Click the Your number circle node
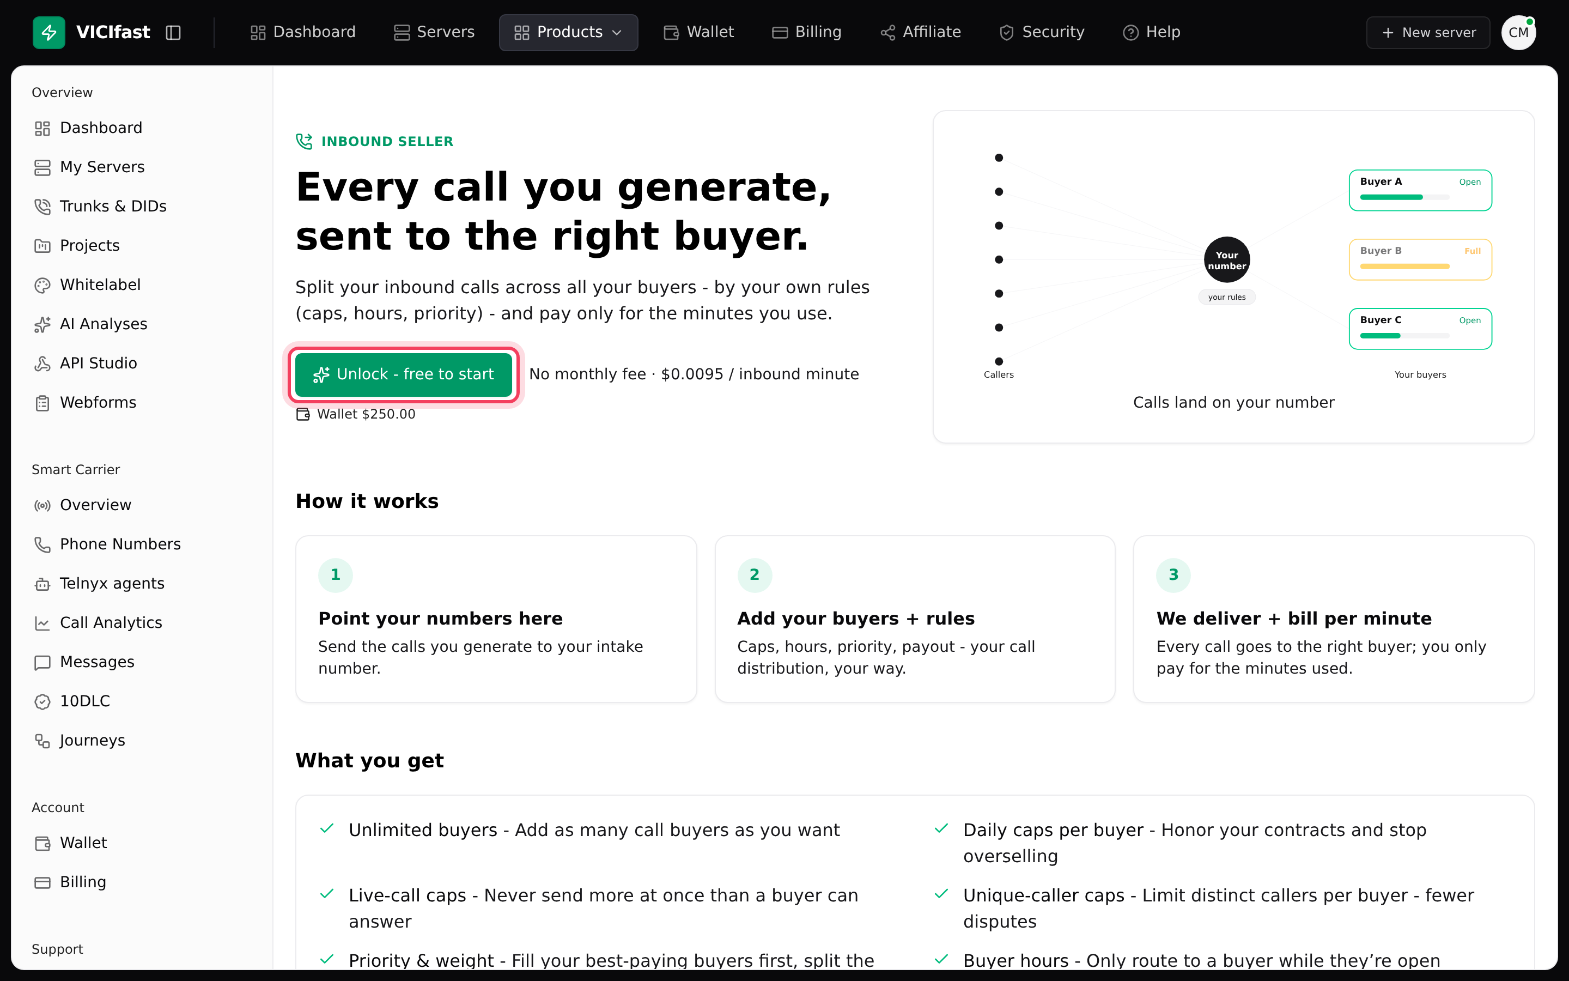 click(1227, 260)
